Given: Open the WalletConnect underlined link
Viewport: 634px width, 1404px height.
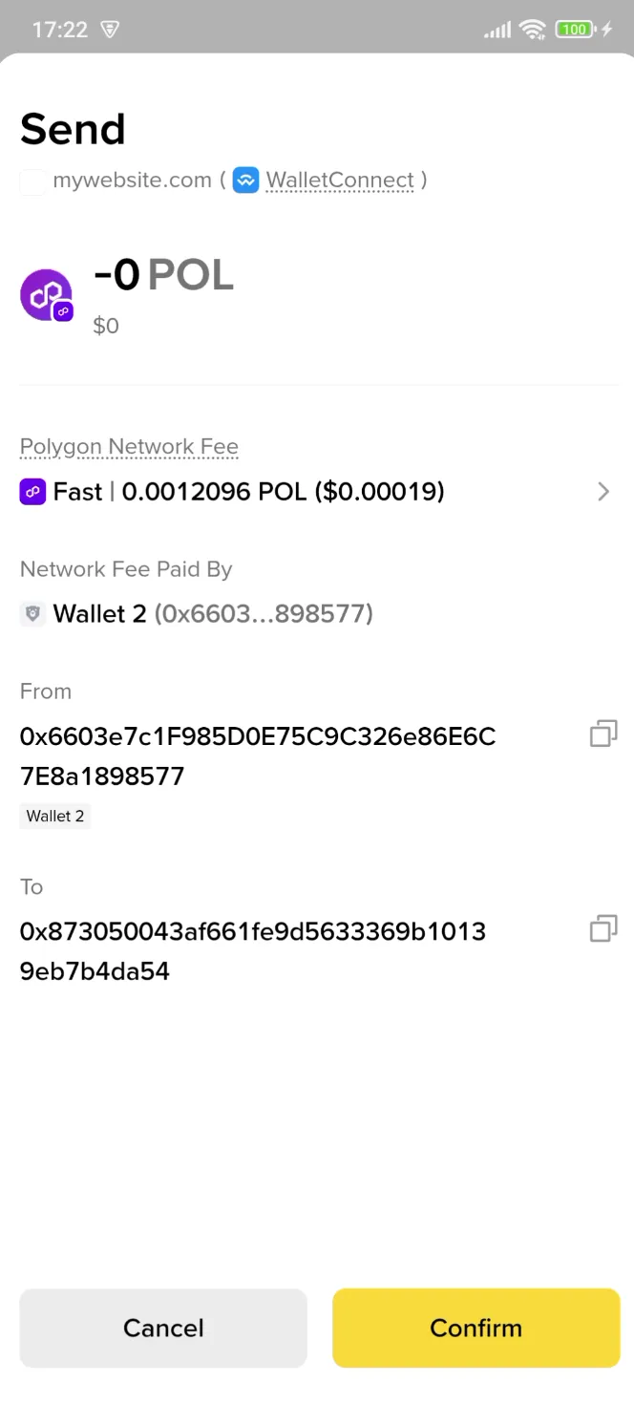Looking at the screenshot, I should 339,180.
